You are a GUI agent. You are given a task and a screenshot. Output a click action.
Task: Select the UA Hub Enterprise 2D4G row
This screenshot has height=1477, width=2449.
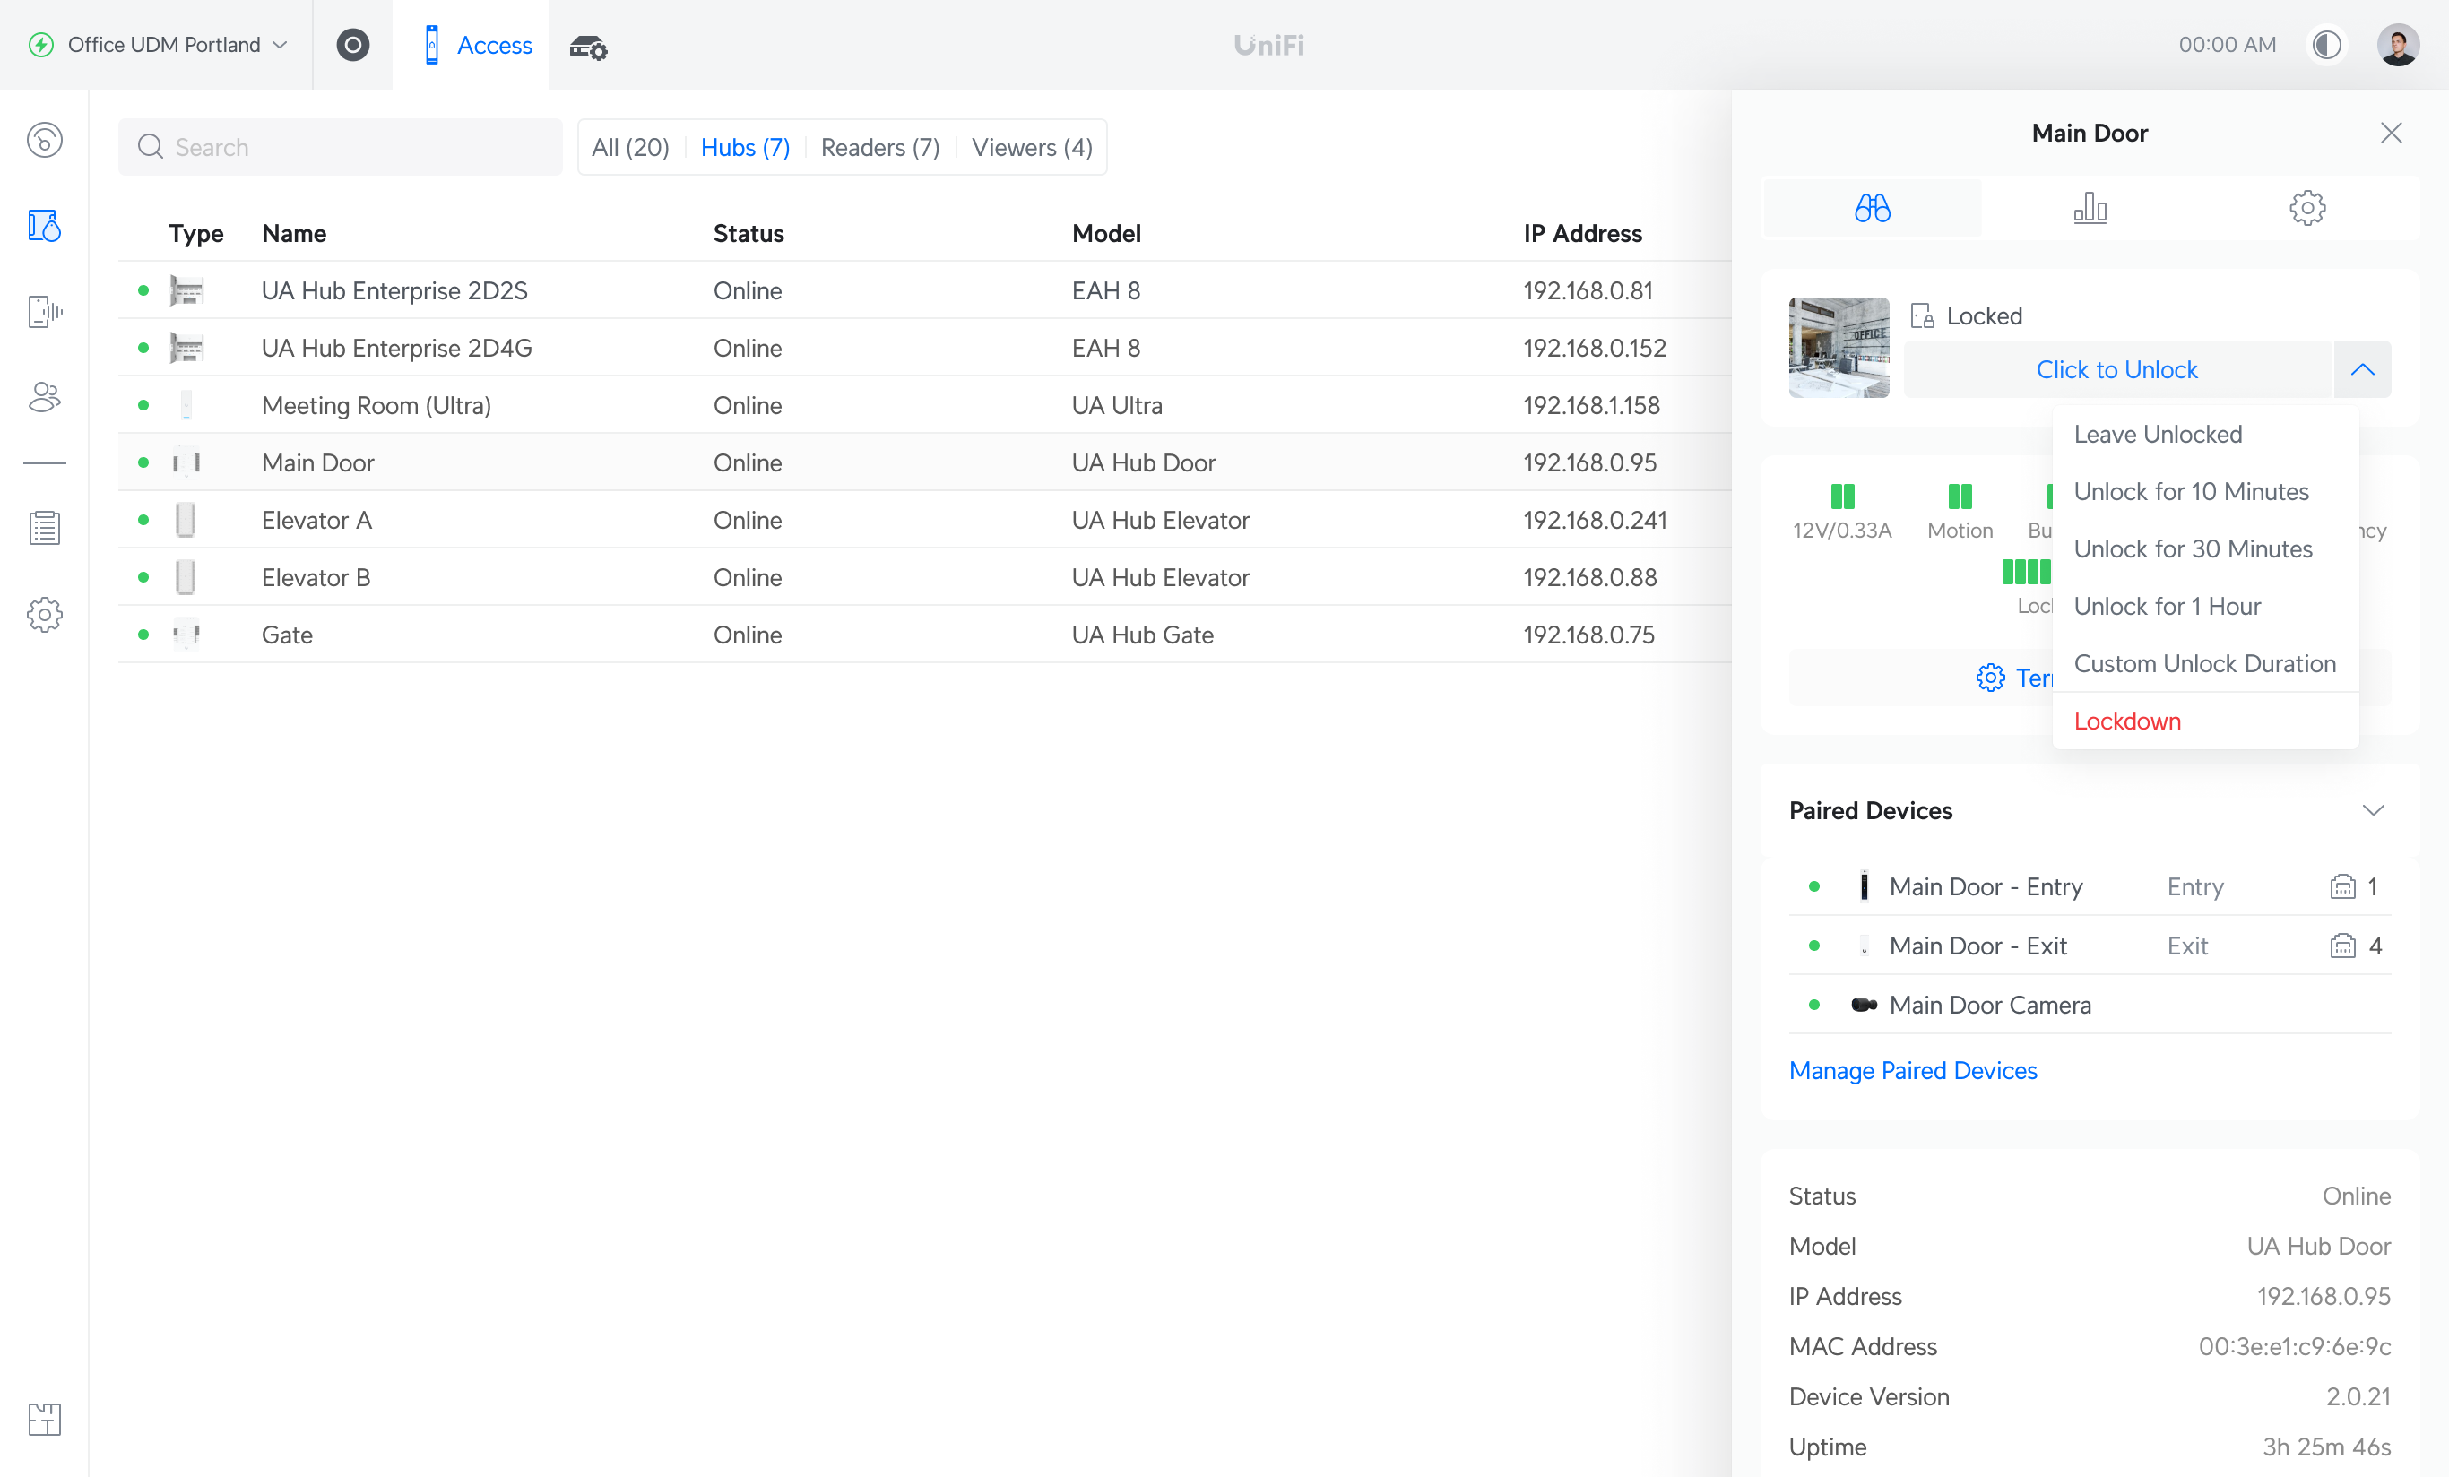pyautogui.click(x=924, y=348)
